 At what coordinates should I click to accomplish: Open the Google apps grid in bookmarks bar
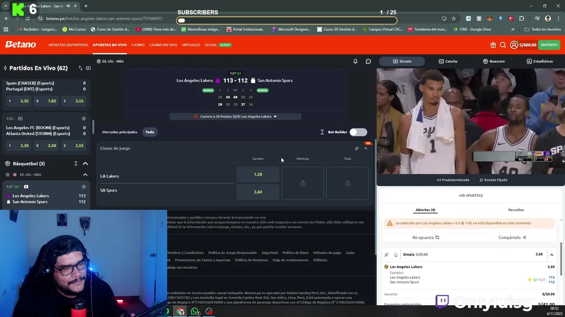point(6,29)
